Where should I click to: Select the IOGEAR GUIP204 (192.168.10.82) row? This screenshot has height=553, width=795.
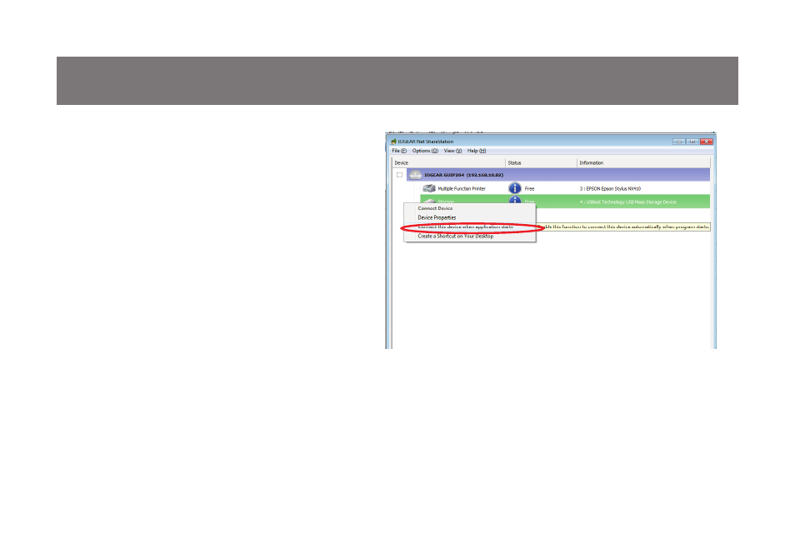[x=558, y=175]
